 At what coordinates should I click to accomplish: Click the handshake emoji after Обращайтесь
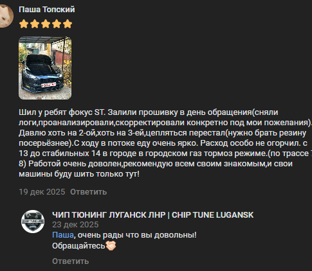(111, 246)
